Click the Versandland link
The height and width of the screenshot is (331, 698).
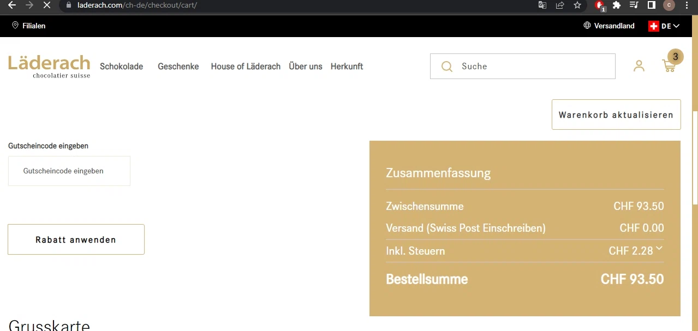tap(615, 26)
